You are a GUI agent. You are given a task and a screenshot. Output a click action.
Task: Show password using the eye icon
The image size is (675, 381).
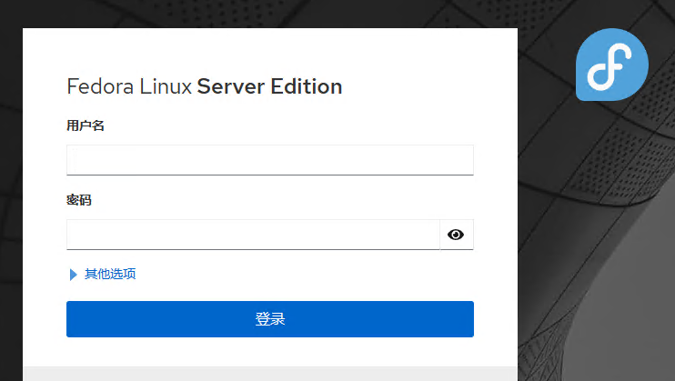pos(456,235)
